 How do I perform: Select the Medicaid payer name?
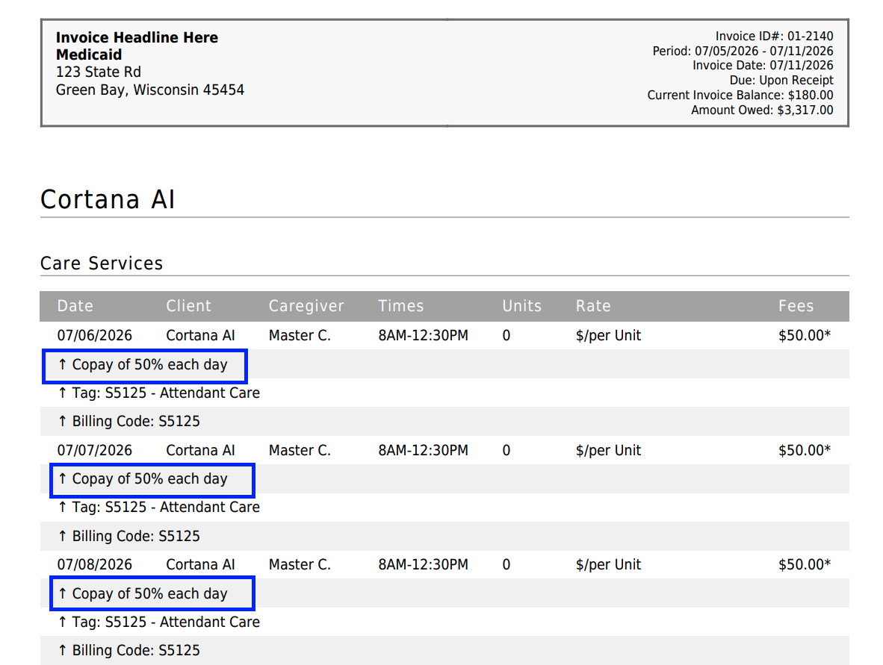(x=89, y=54)
